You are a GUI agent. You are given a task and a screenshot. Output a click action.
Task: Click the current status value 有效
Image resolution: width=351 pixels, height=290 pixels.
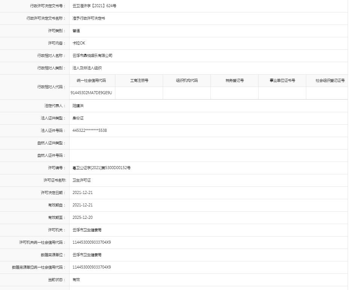(76, 280)
